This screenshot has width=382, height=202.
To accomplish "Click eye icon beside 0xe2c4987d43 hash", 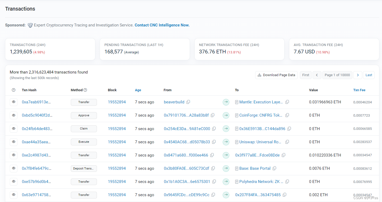I will [14, 155].
